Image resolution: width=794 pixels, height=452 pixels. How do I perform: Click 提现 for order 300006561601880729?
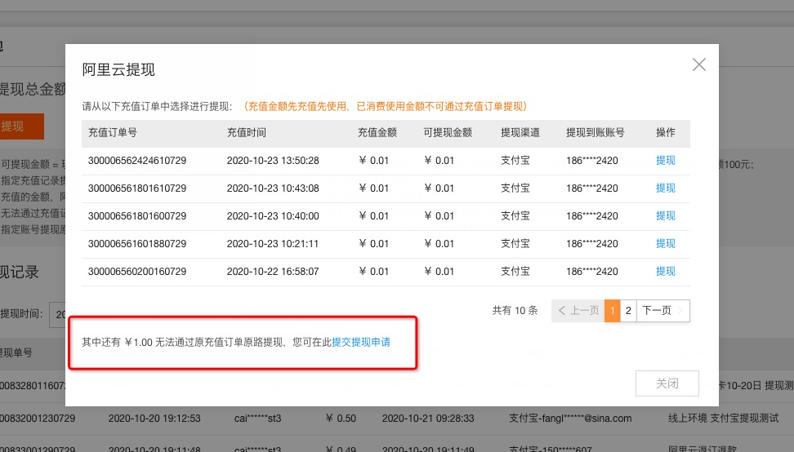(666, 244)
